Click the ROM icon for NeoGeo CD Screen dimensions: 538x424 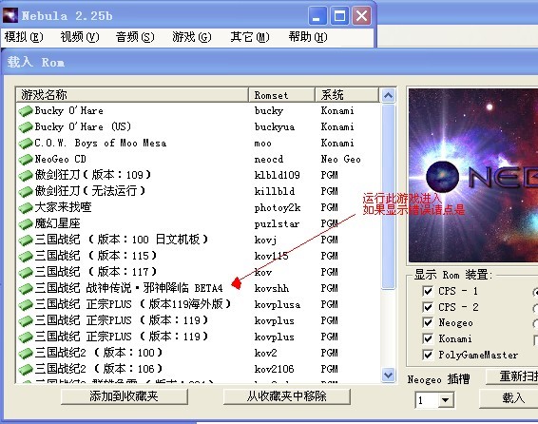click(x=26, y=160)
